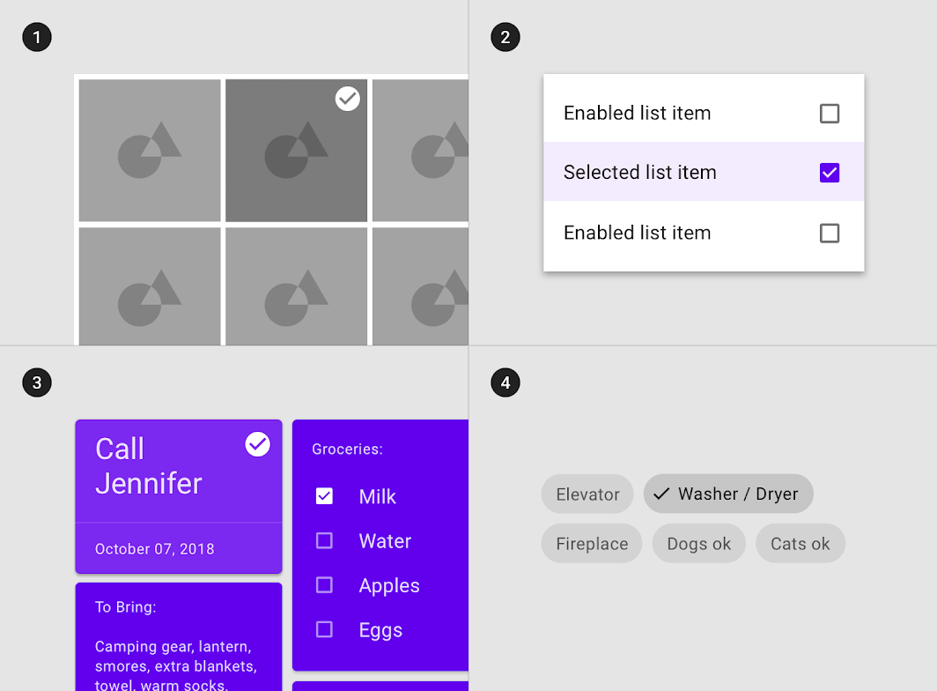Enable the Cats ok chip

click(800, 543)
